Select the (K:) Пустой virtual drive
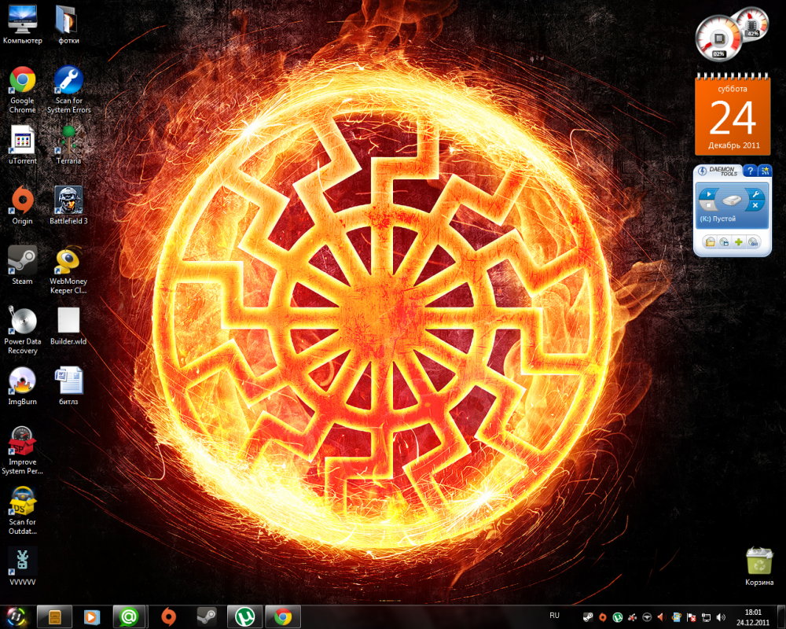The image size is (786, 629). tap(718, 219)
